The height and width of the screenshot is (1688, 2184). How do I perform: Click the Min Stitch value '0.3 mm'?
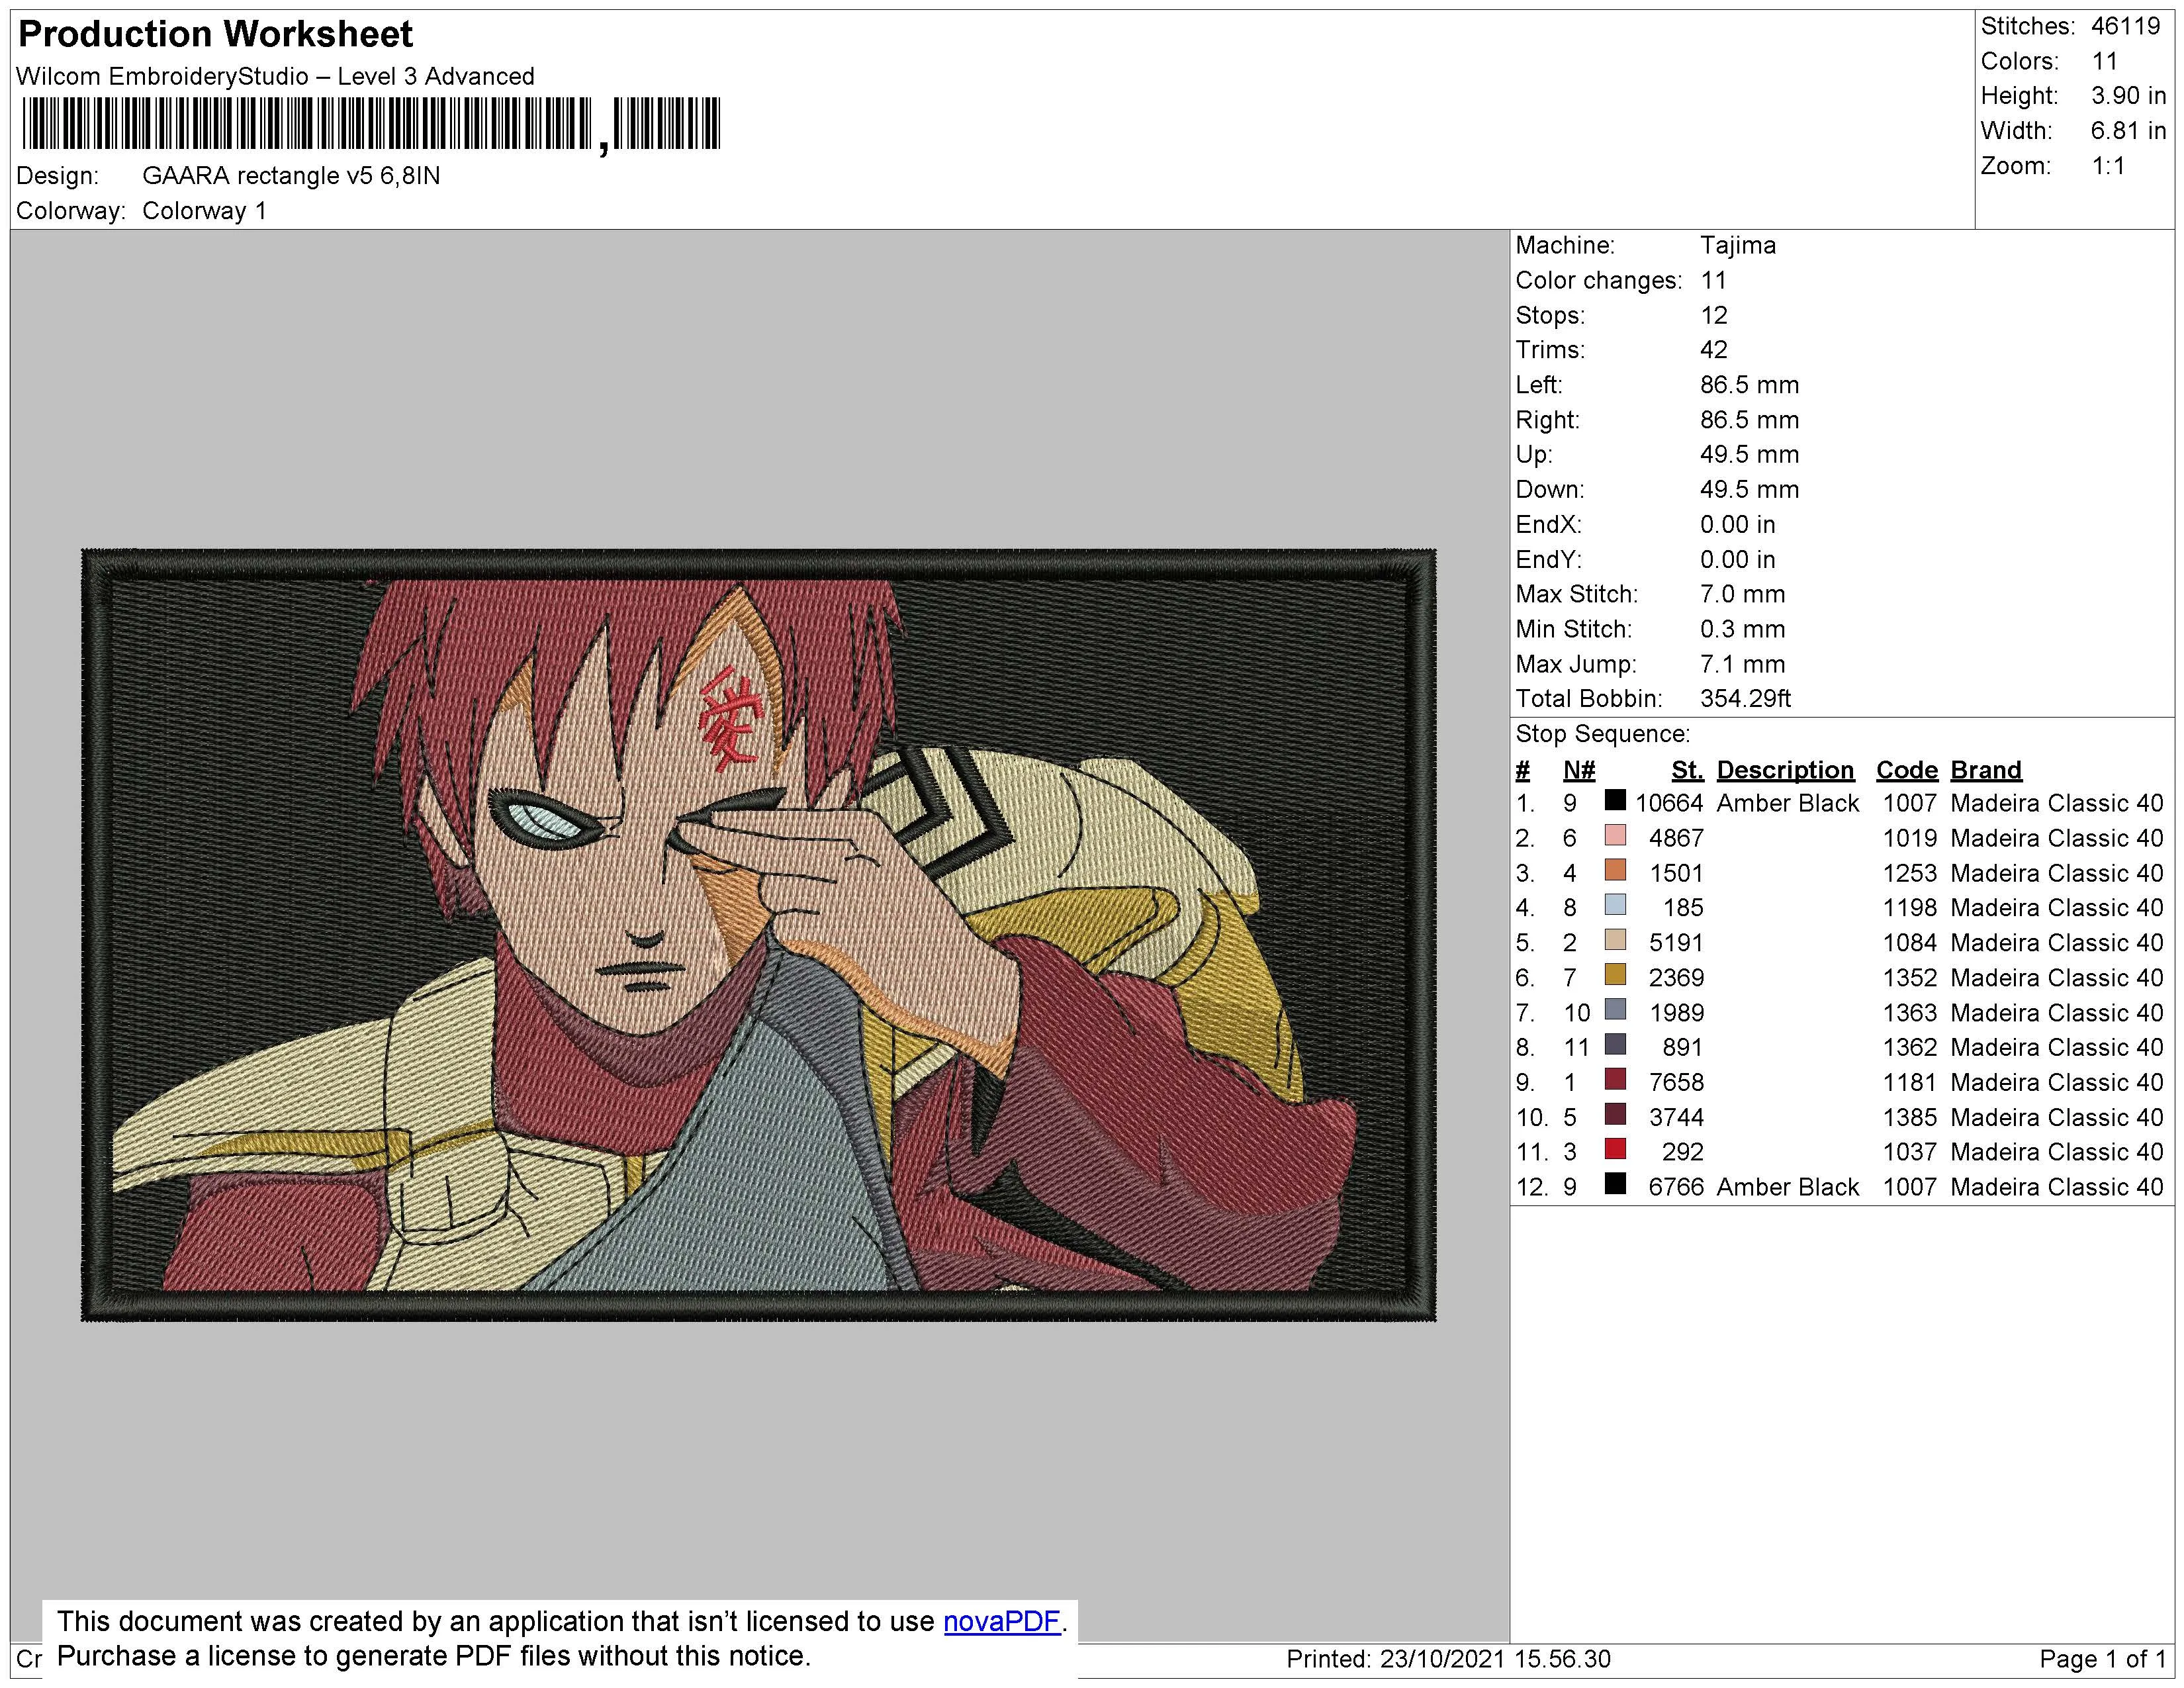click(x=1742, y=630)
